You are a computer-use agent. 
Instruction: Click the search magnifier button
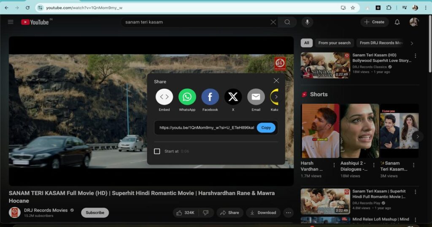[x=287, y=22]
